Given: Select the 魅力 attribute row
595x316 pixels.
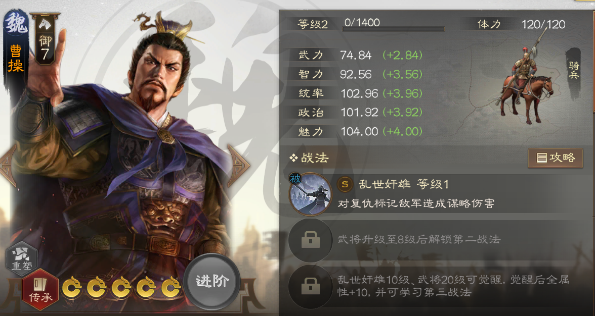Looking at the screenshot, I should pos(360,131).
